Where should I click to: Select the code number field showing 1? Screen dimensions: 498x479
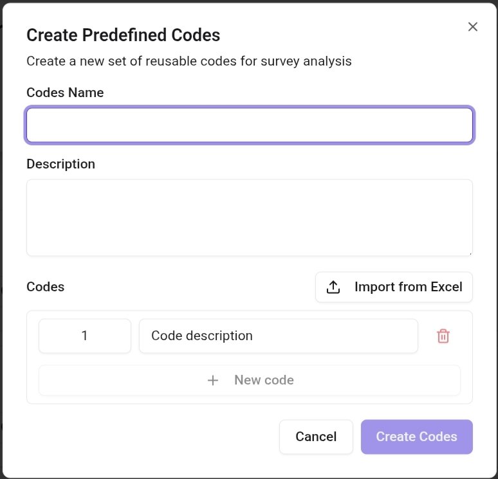pyautogui.click(x=85, y=336)
